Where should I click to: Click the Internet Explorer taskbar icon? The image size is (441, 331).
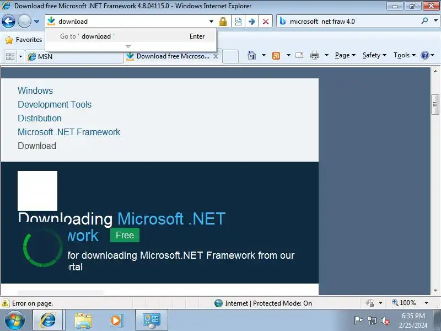[x=49, y=321]
